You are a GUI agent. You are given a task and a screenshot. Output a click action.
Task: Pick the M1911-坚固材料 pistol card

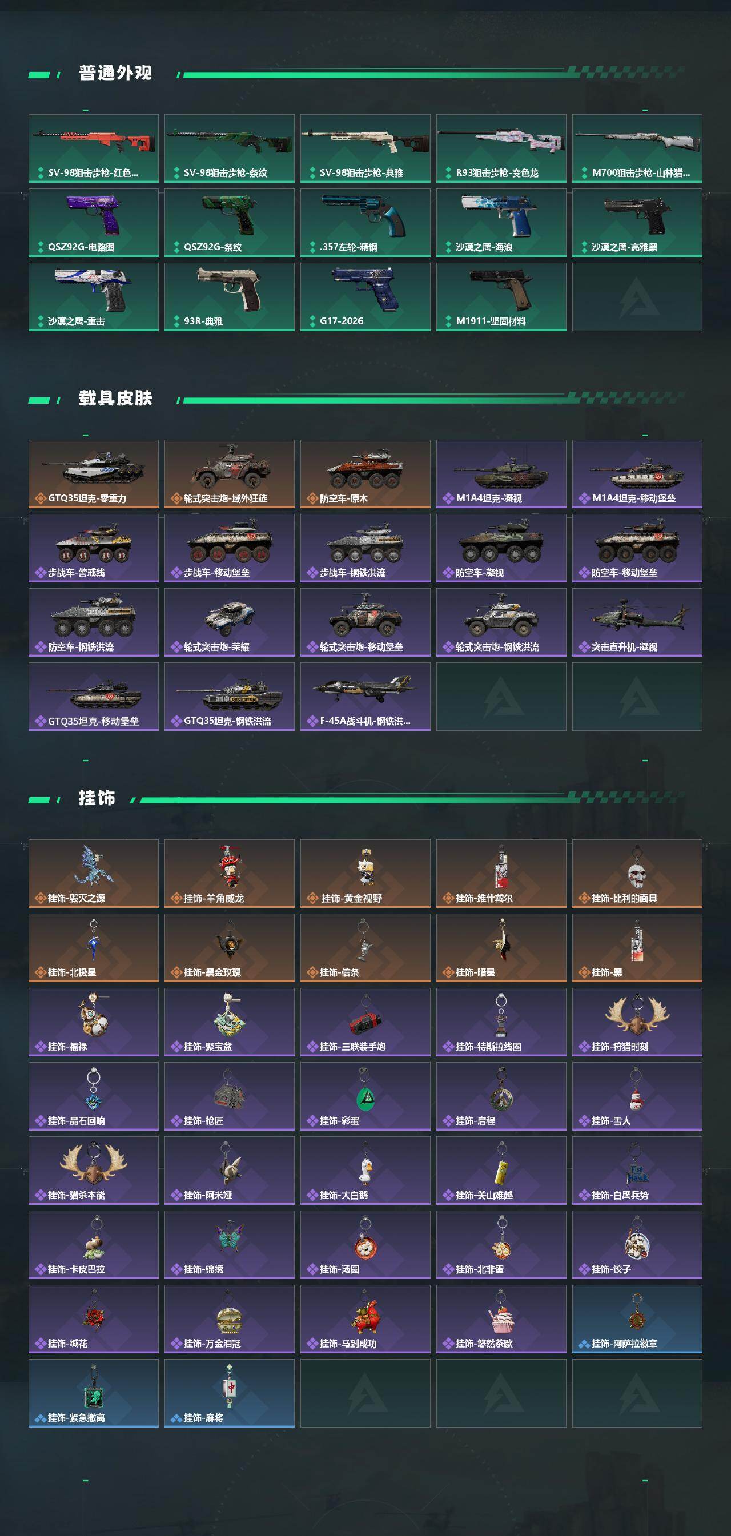point(501,297)
